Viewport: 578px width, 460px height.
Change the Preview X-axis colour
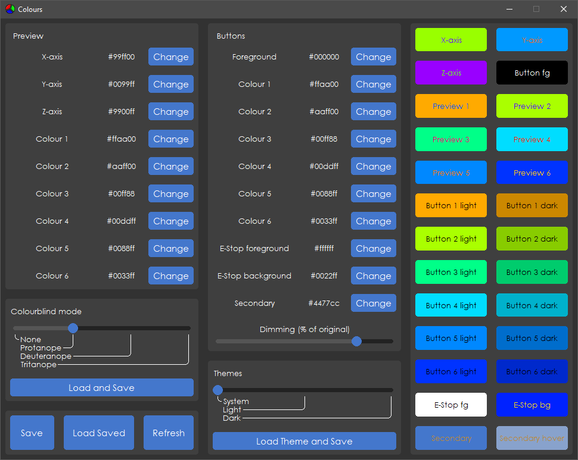(170, 57)
